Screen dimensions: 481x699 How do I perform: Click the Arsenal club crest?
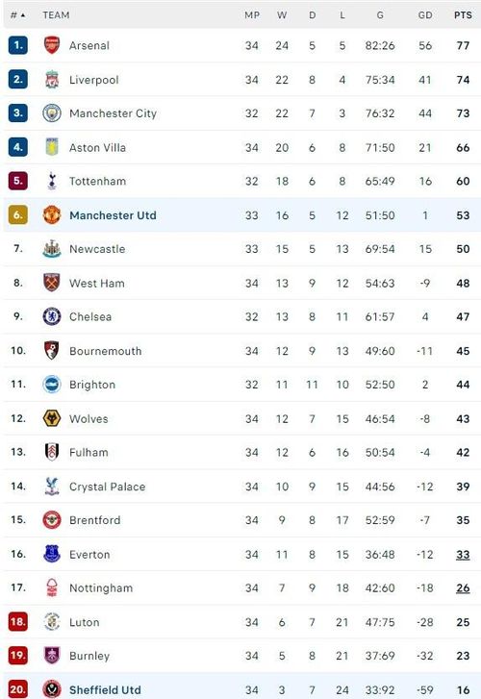(52, 45)
